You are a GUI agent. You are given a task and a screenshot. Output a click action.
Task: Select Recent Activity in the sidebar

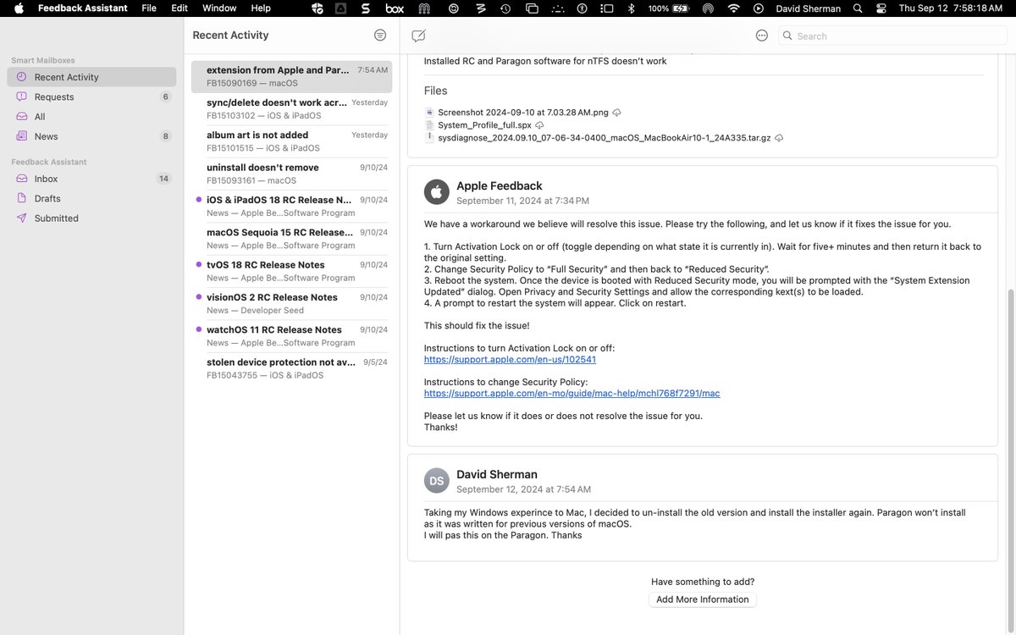[91, 77]
